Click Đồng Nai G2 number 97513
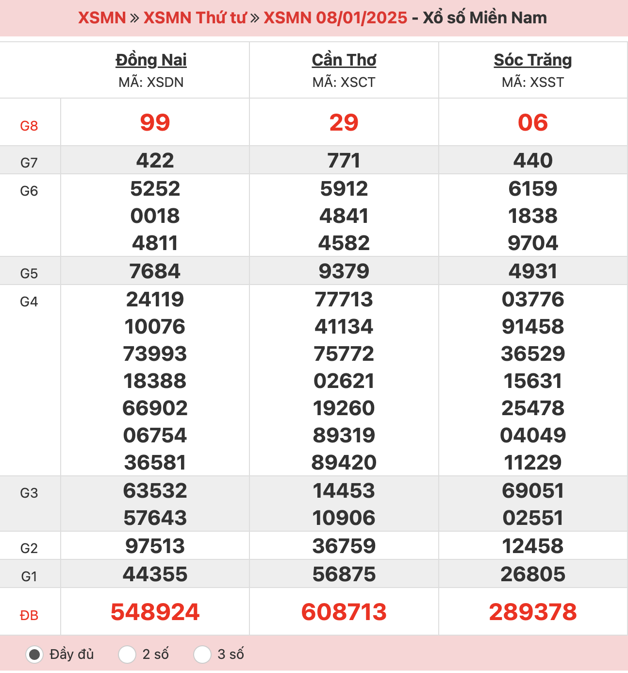 pos(155,546)
